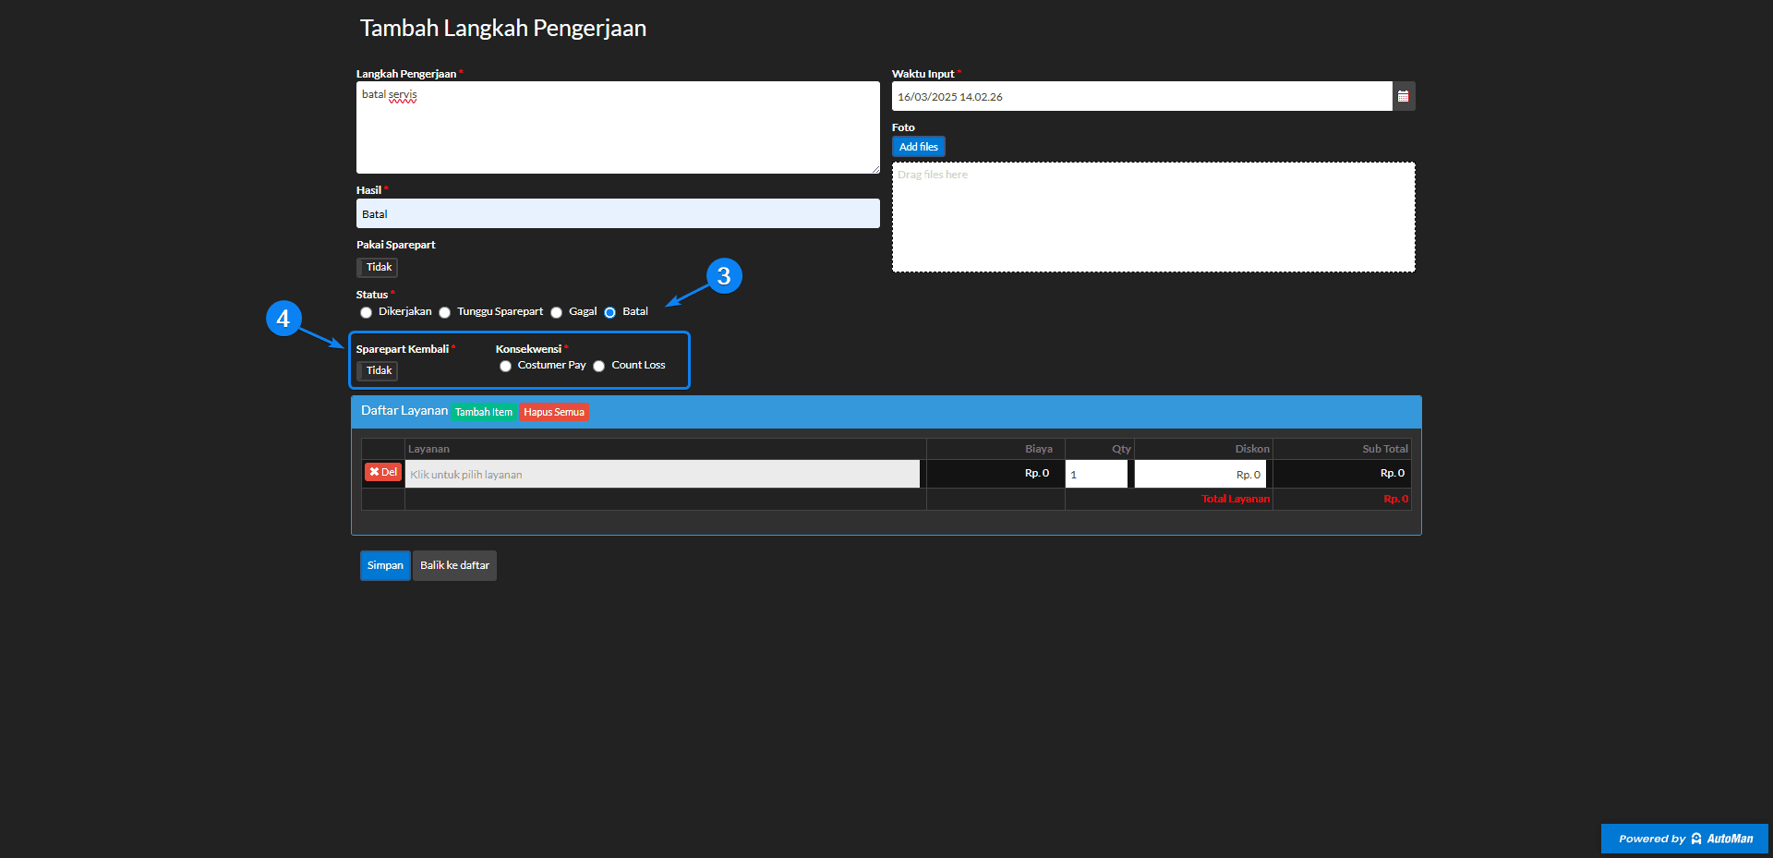Choose the Gagal status radio
Image resolution: width=1773 pixels, height=858 pixels.
[x=557, y=312]
